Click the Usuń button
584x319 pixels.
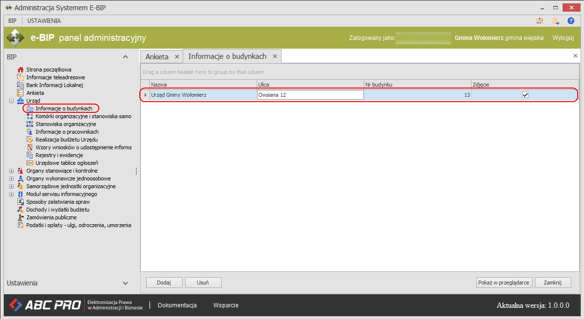203,283
